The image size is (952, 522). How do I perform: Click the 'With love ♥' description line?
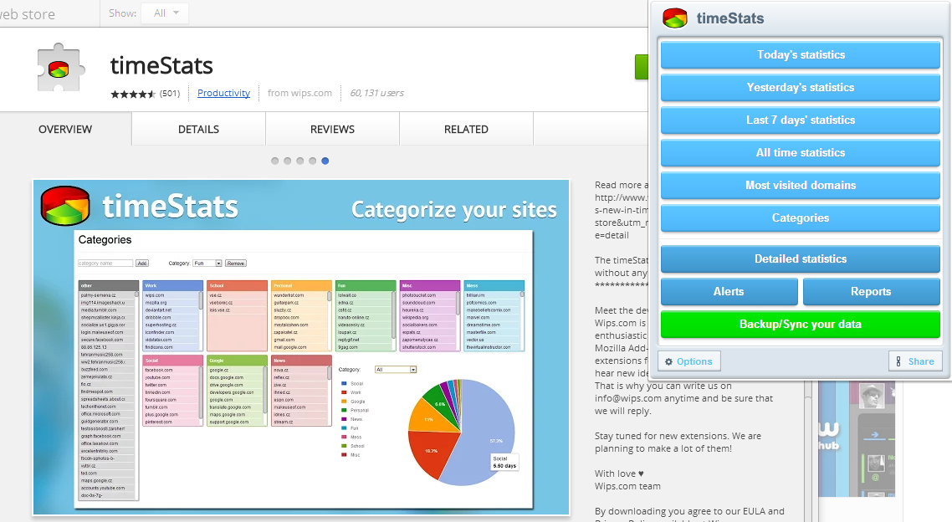tap(619, 473)
